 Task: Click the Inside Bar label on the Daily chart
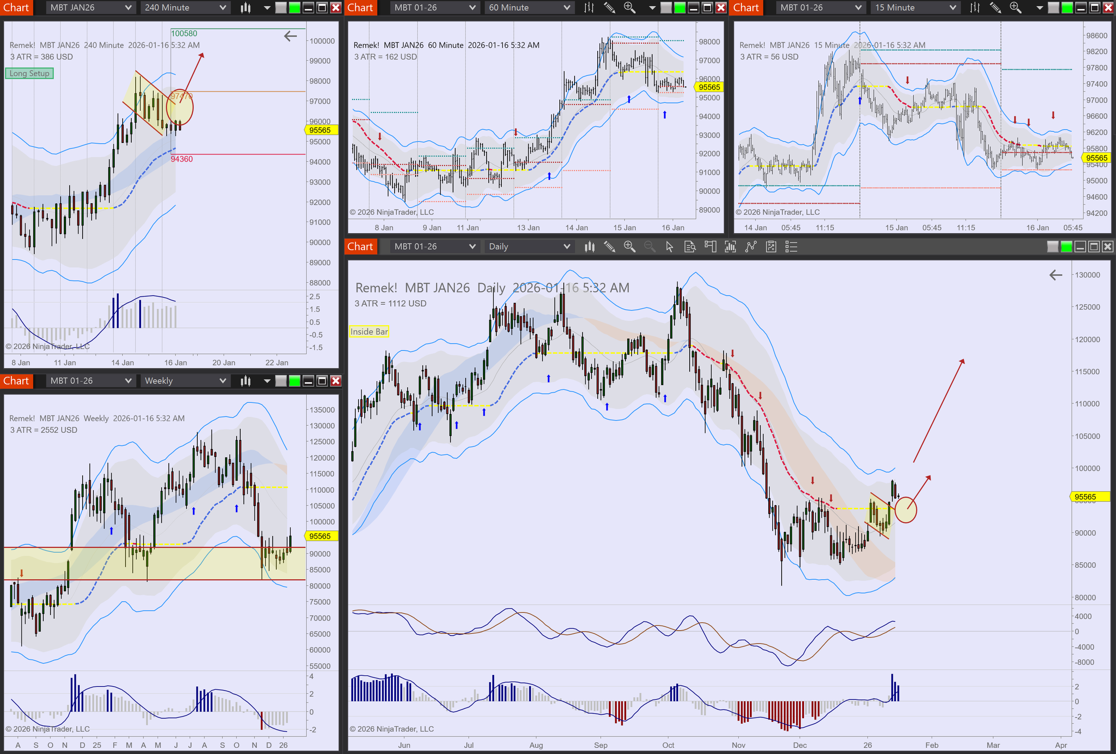click(369, 331)
